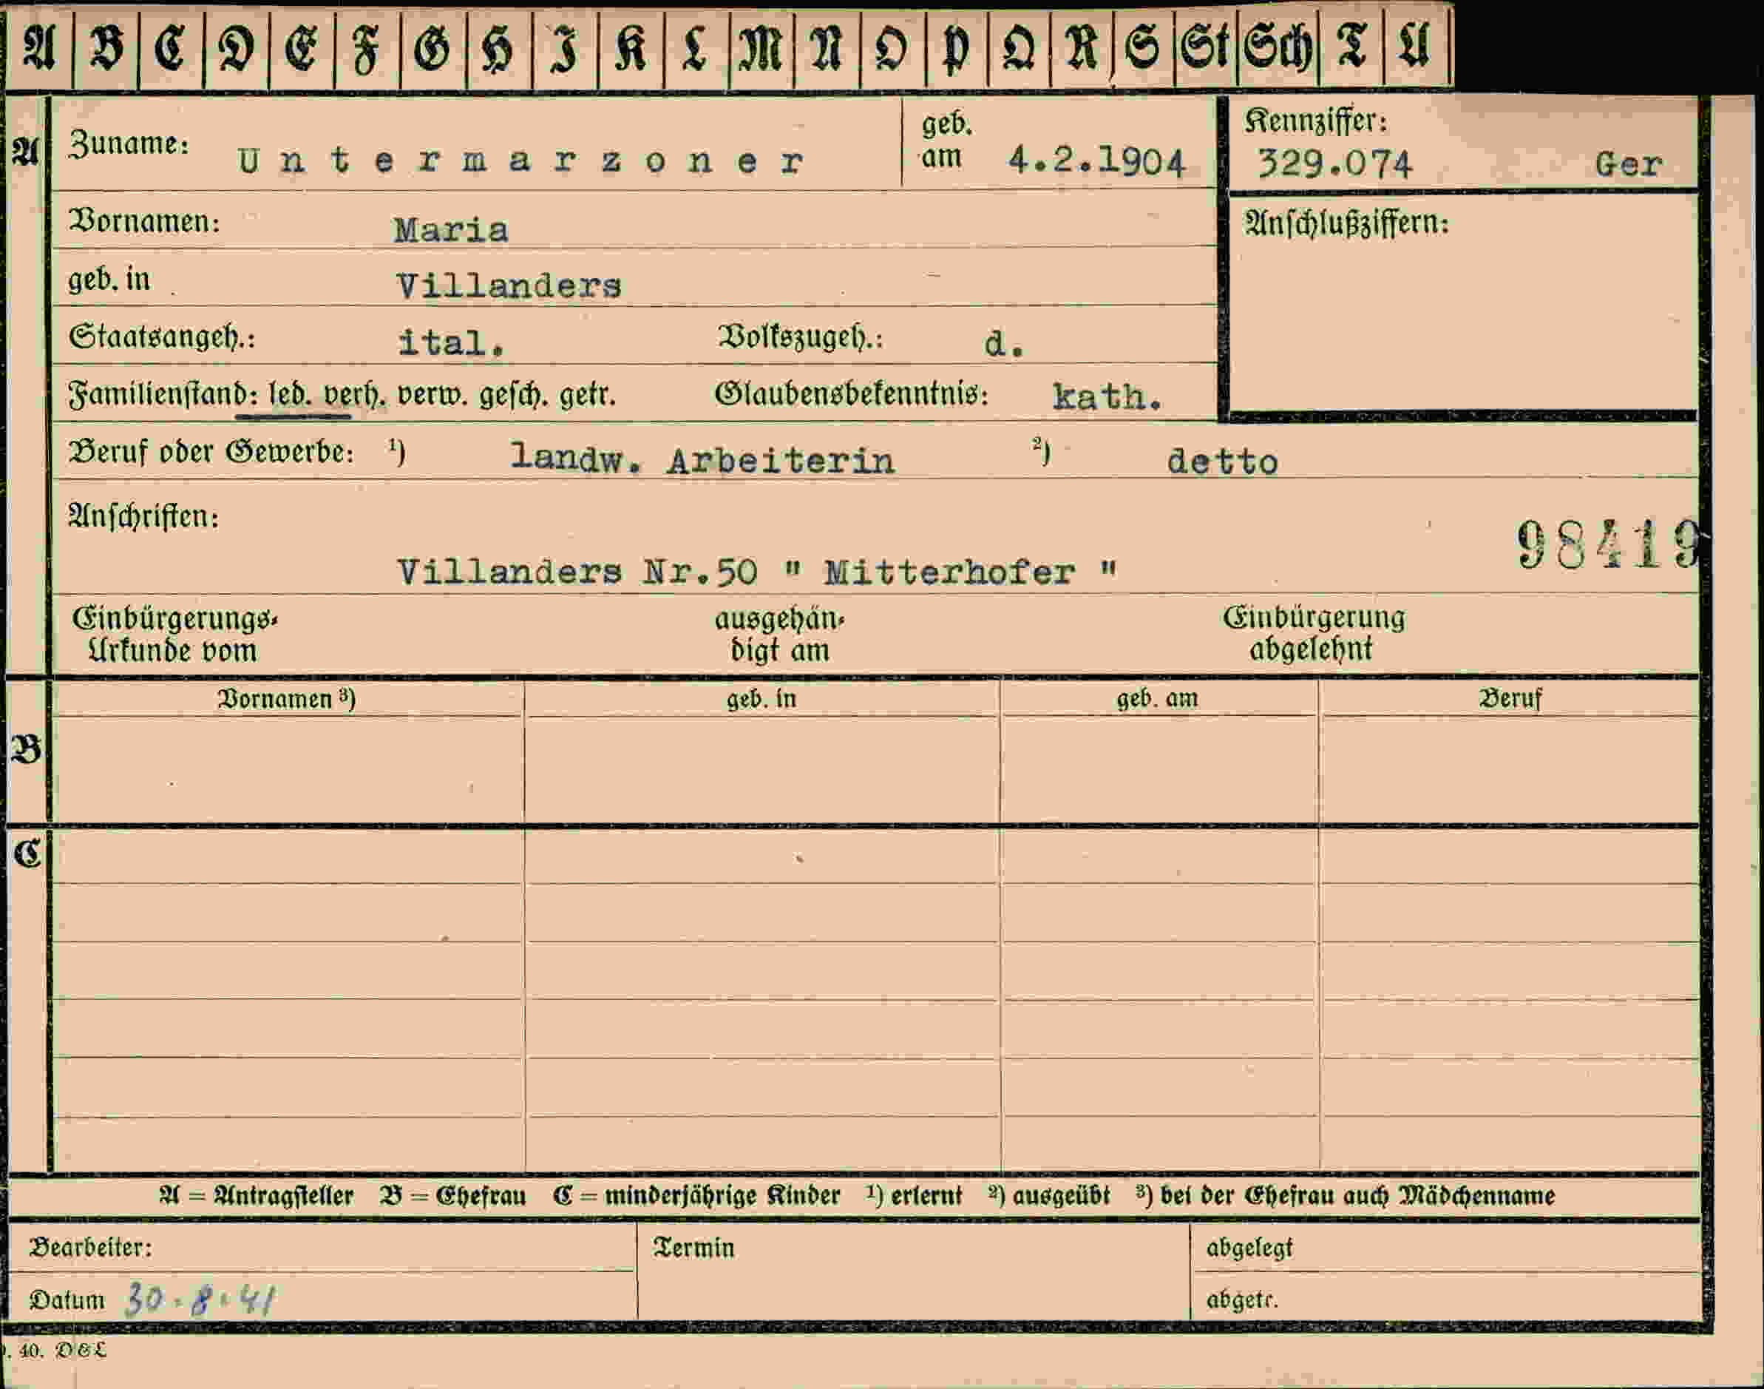Select the alphabet tab 'P' at top
The image size is (1764, 1389).
[956, 47]
